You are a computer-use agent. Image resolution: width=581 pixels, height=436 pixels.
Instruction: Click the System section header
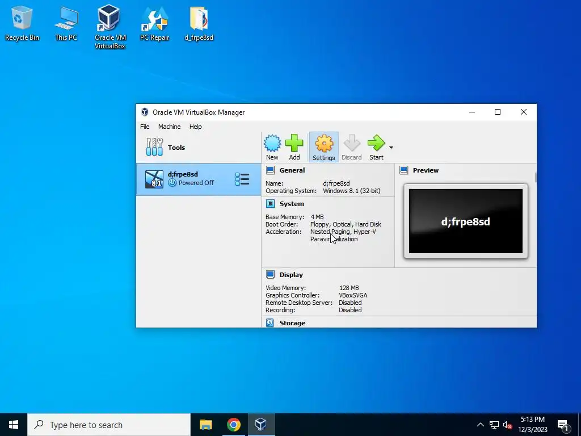[x=292, y=204]
